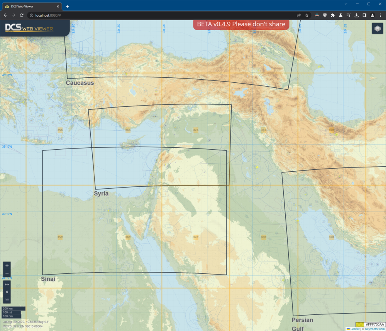
Task: Click the Sinai map label
Action: (x=48, y=279)
